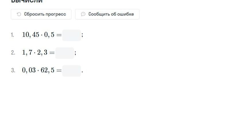Click the number 2,3 in second expression
The height and width of the screenshot is (128, 241).
(x=42, y=53)
